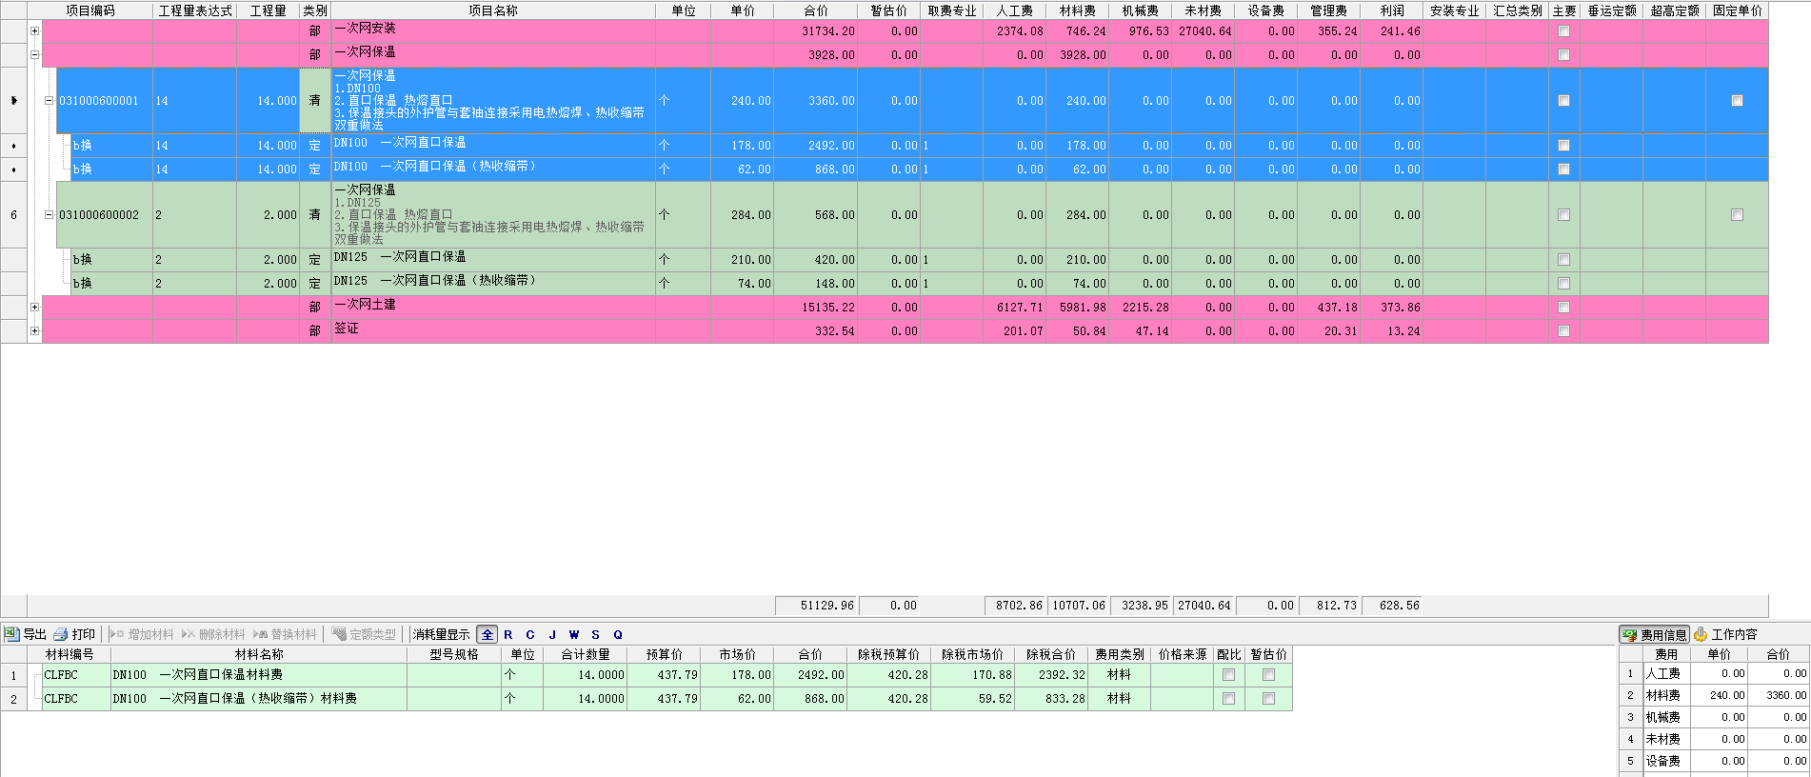1811x777 pixels.
Task: Click the total 合价 51129.96 in summary row
Action: click(816, 606)
